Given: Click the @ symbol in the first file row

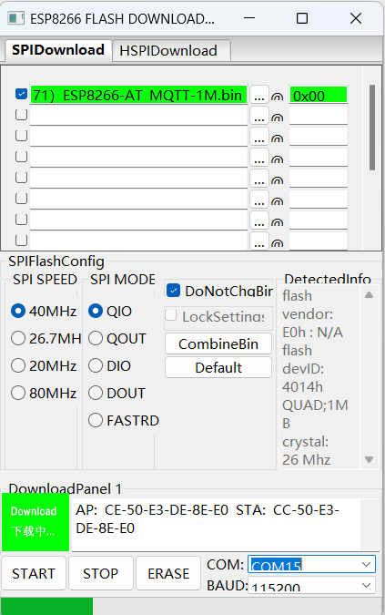Looking at the screenshot, I should (278, 97).
